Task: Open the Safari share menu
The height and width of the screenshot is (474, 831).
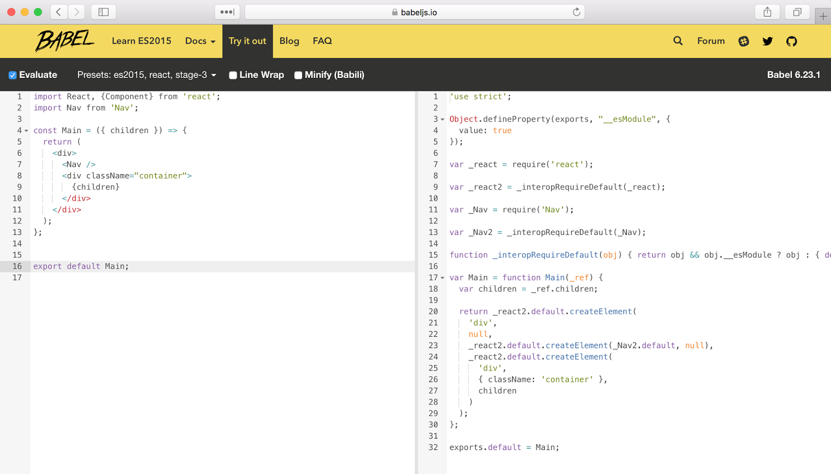Action: click(x=767, y=12)
